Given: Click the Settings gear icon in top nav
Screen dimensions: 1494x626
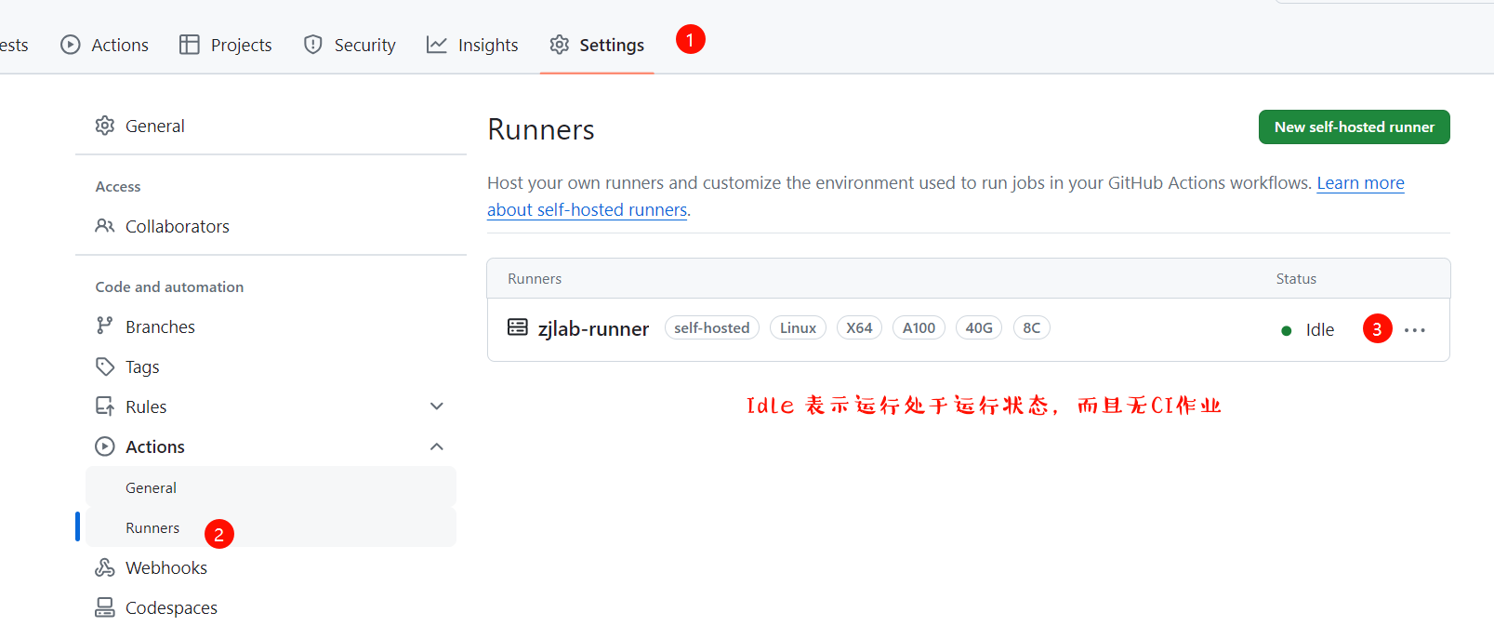Looking at the screenshot, I should coord(559,45).
